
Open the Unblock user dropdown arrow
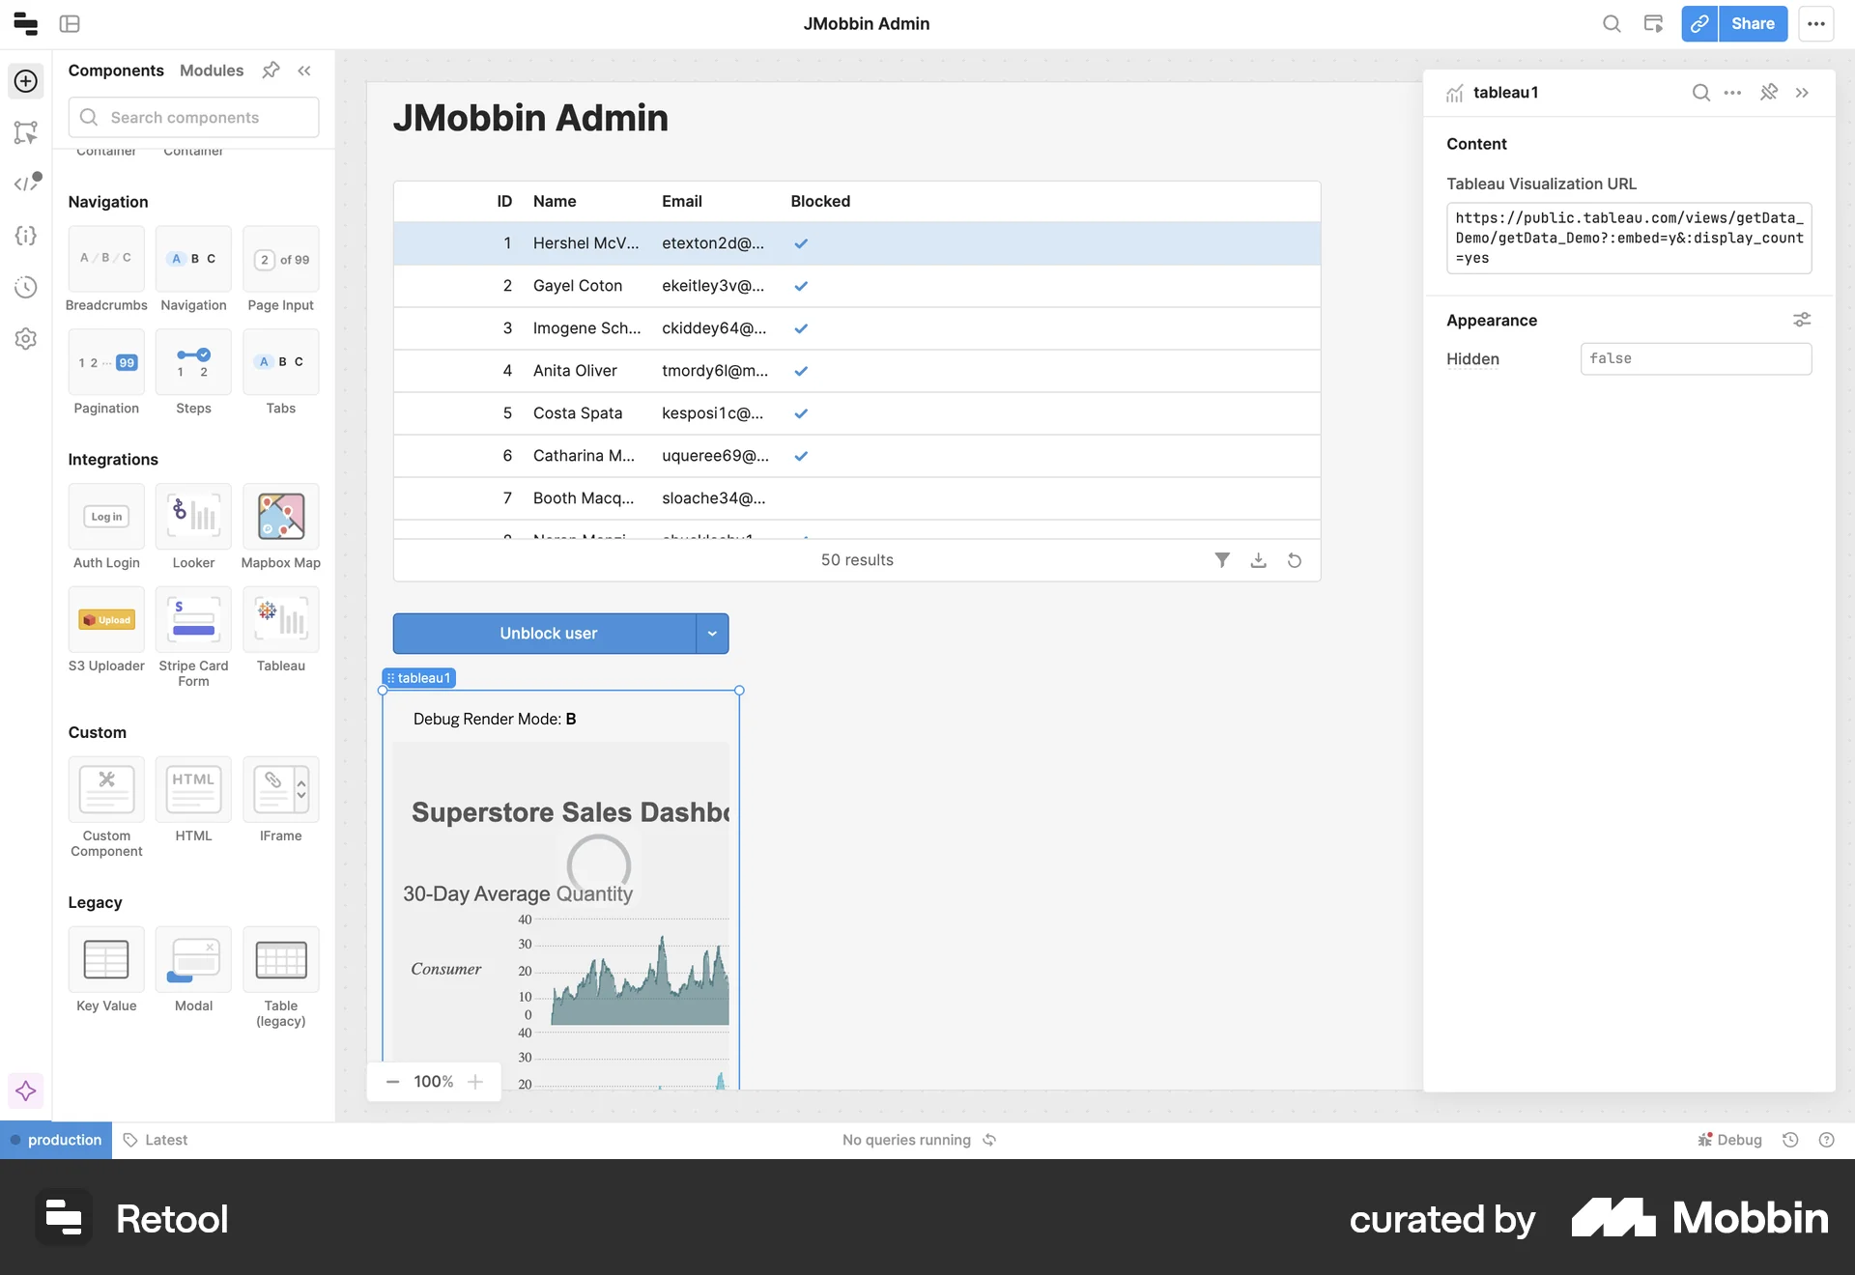point(712,633)
